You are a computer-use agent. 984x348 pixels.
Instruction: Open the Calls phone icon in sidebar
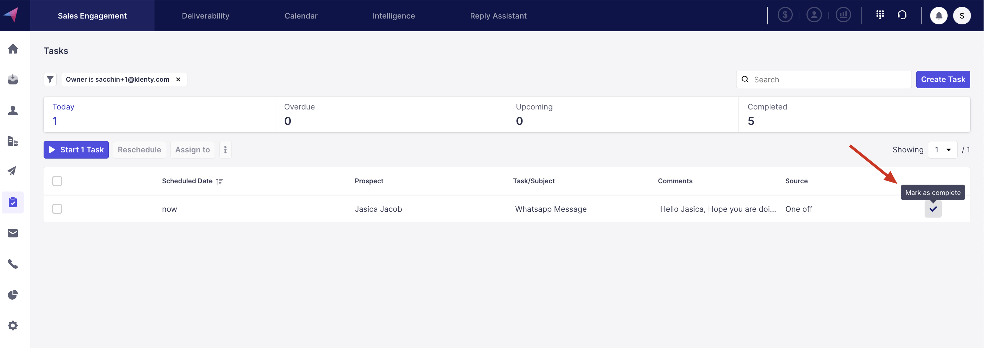pyautogui.click(x=13, y=264)
